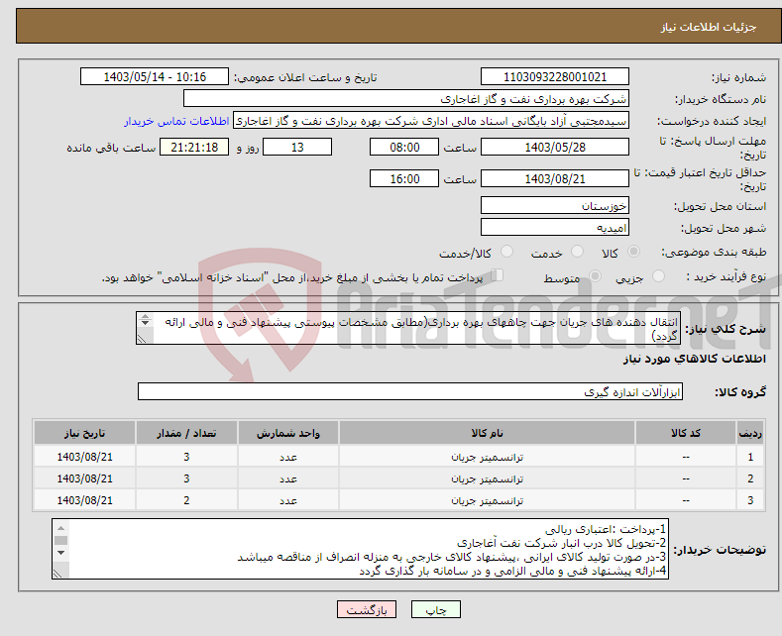Click the city field امیدیه
The width and height of the screenshot is (782, 636).
click(x=555, y=227)
